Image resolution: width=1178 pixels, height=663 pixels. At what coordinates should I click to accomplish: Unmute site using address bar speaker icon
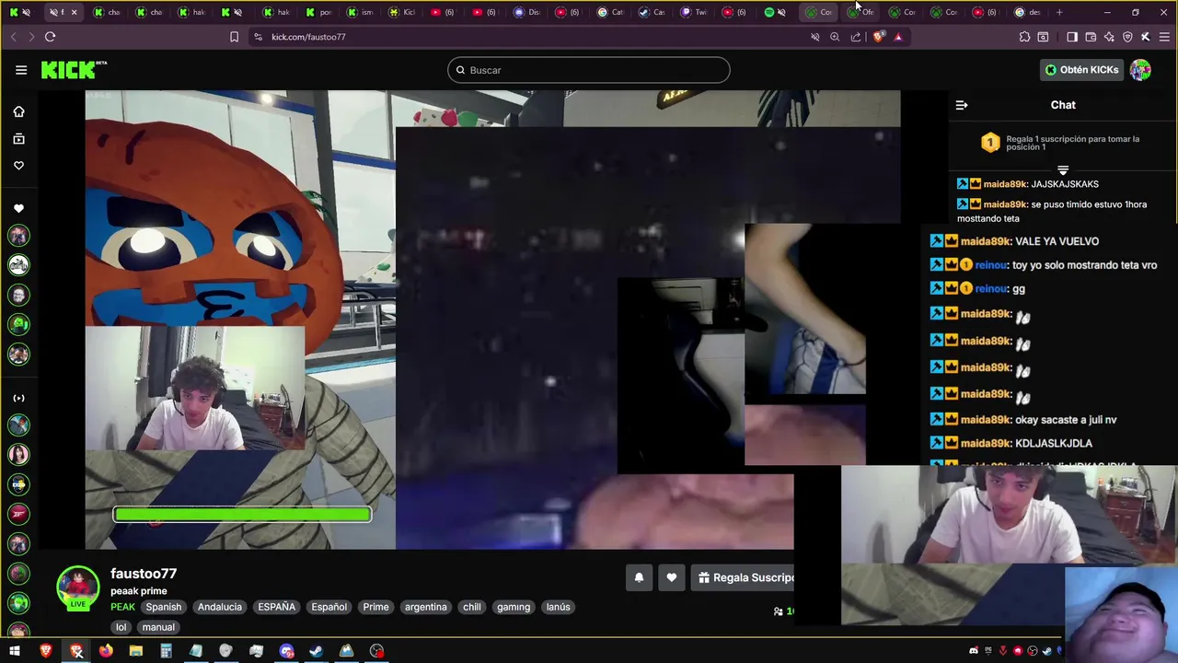pyautogui.click(x=815, y=37)
